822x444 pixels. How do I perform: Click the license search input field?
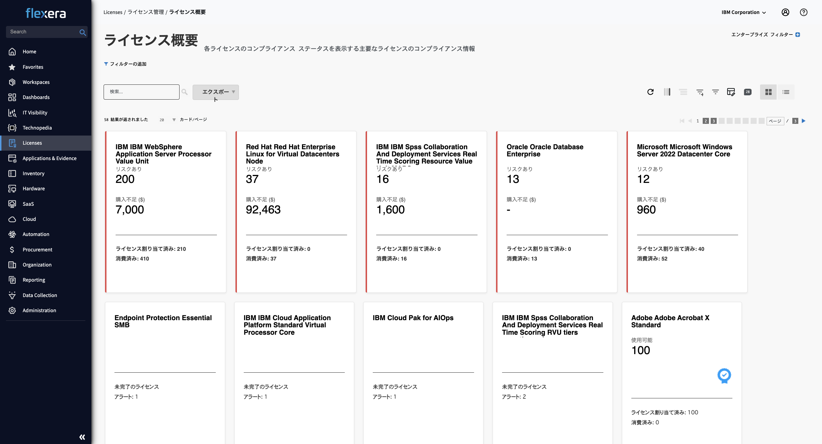point(141,92)
